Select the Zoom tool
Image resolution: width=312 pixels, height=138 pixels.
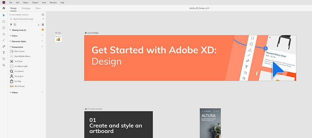click(3, 65)
